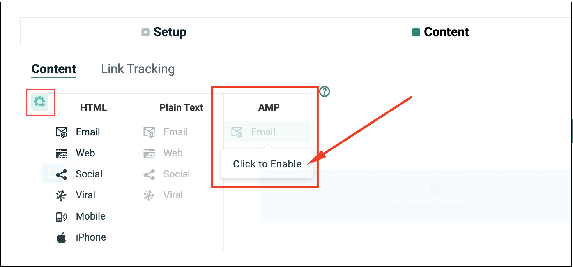The image size is (573, 267).
Task: Click the green help question mark icon
Action: [325, 91]
